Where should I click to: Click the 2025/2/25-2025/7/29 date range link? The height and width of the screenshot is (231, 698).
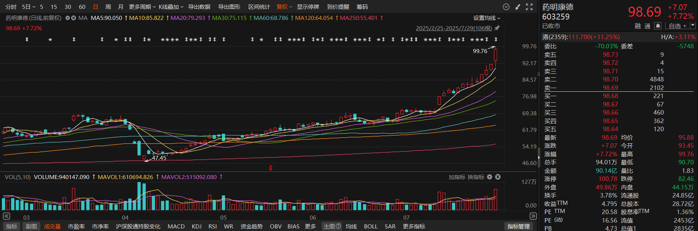coord(454,28)
